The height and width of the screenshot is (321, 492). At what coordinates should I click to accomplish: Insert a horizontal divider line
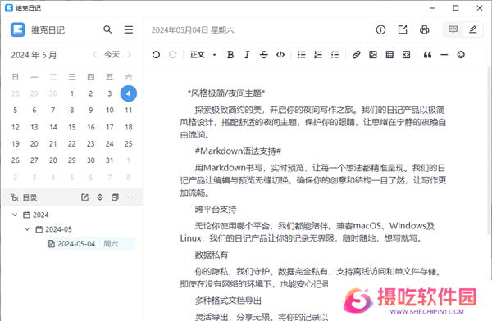point(444,55)
